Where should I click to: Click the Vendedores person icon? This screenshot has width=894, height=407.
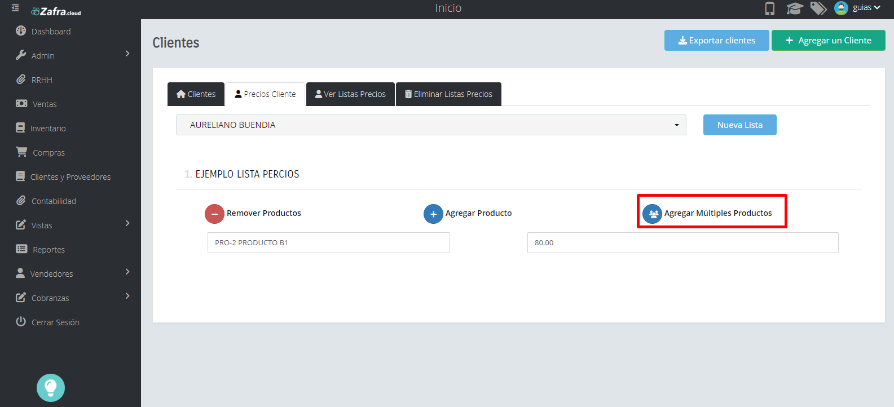click(20, 273)
